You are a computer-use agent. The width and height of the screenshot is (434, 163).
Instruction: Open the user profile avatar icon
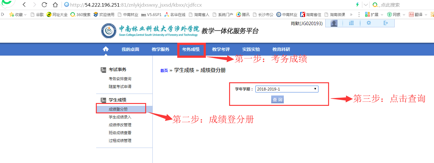tap(334, 23)
